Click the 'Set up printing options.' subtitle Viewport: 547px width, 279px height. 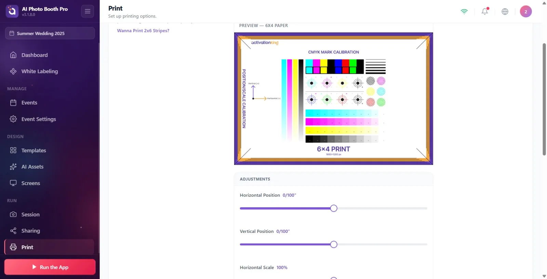tap(132, 16)
